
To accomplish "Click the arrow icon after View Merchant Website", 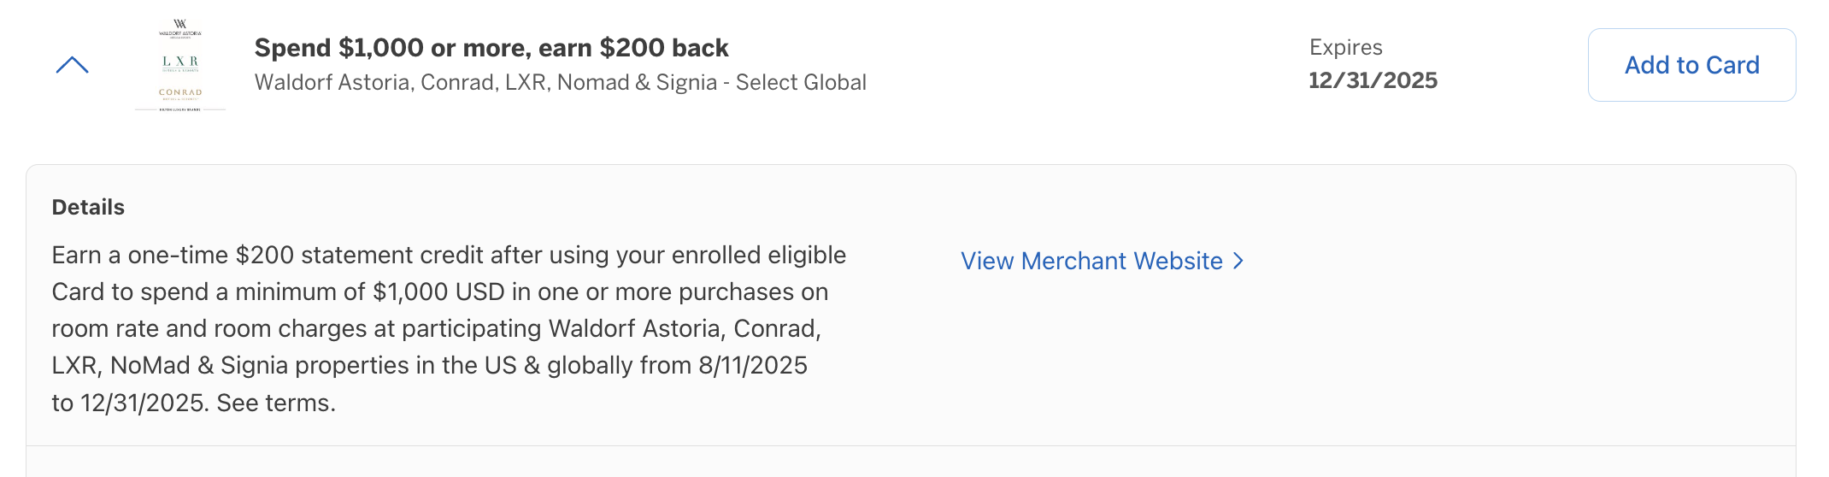I will coord(1238,261).
